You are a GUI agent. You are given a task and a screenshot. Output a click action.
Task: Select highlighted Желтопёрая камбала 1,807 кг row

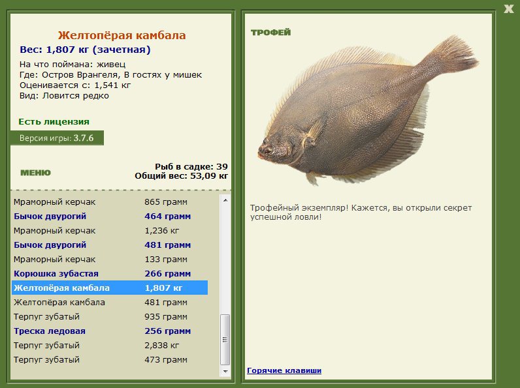109,288
